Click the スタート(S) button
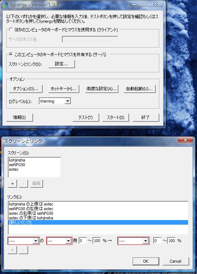The width and height of the screenshot is (197, 274). 116,117
